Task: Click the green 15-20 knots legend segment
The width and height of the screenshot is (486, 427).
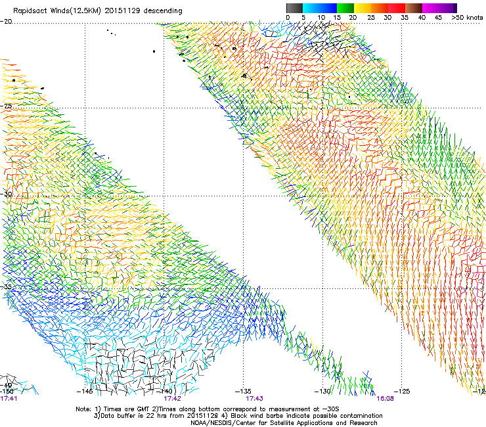Action: (345, 8)
